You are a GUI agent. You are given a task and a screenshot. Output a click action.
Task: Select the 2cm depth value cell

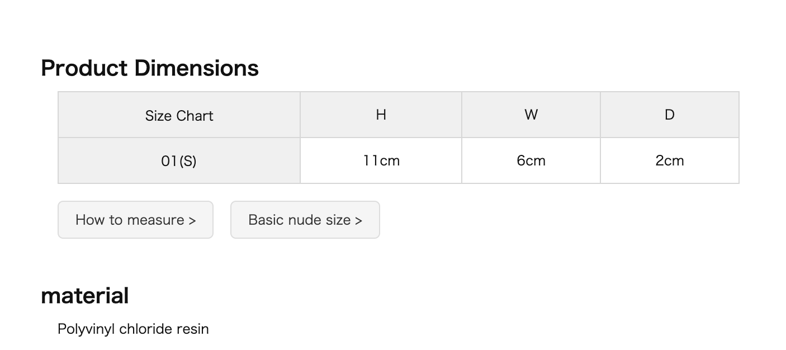click(670, 160)
